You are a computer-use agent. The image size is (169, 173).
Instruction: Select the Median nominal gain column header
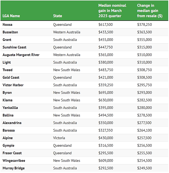112,11
